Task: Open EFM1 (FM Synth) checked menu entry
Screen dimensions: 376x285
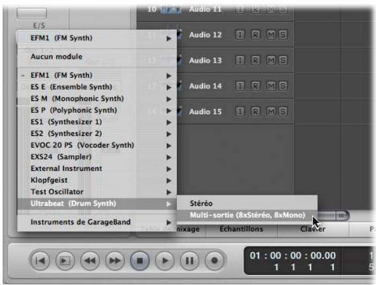Action: tap(97, 75)
